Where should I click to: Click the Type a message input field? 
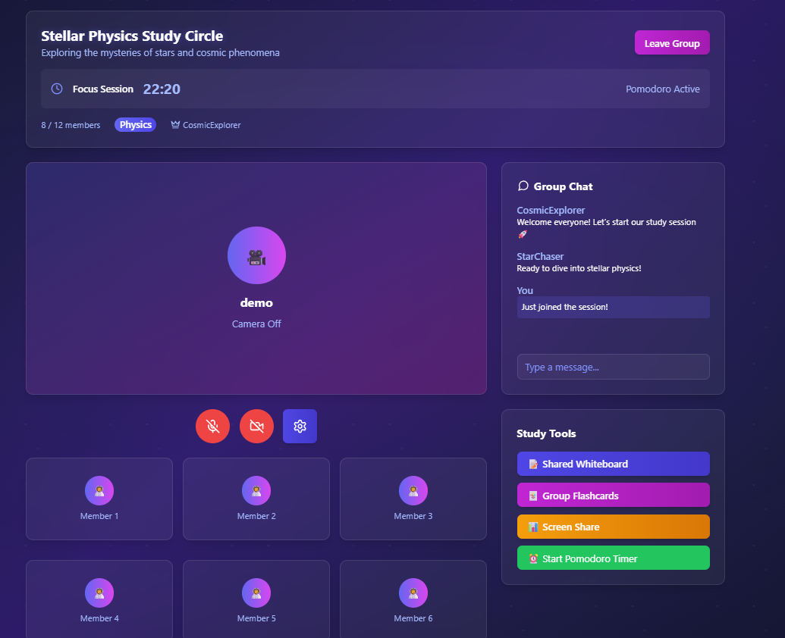click(x=614, y=367)
